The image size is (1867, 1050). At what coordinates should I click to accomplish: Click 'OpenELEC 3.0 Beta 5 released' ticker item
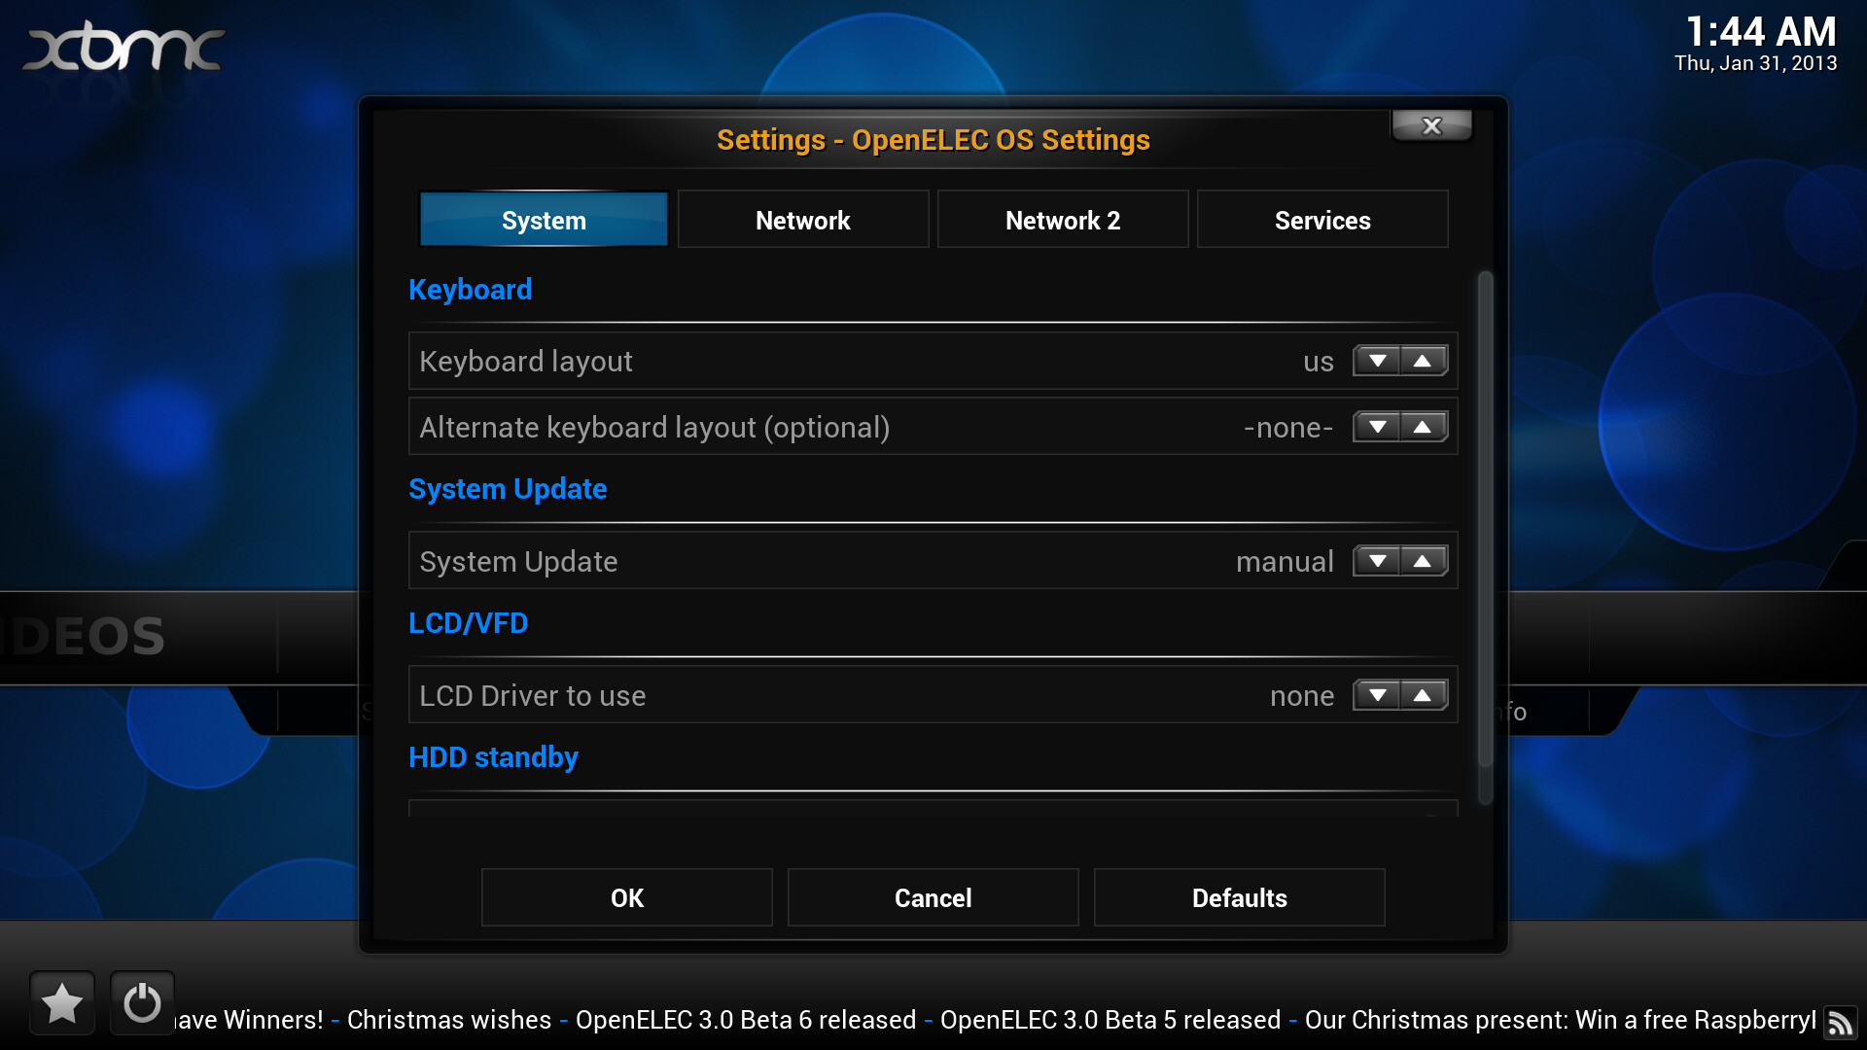click(x=1110, y=1020)
